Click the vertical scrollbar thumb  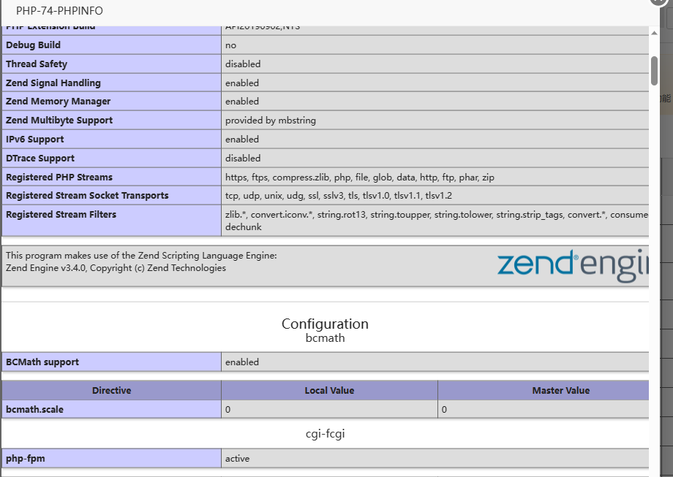click(x=655, y=70)
